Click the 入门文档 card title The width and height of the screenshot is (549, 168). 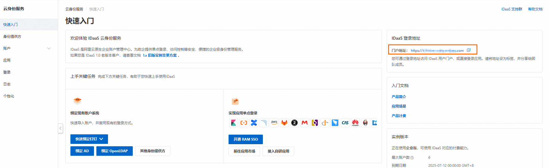tap(400, 85)
